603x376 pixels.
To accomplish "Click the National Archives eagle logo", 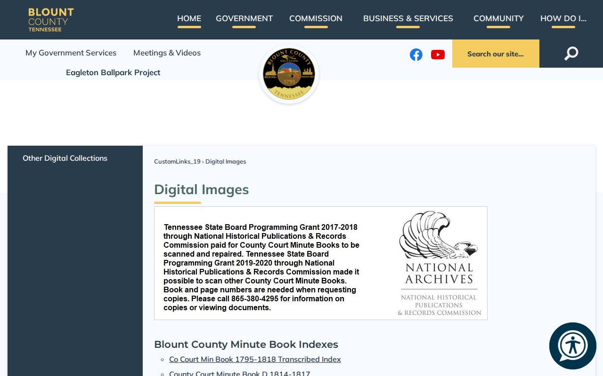I will pyautogui.click(x=439, y=263).
